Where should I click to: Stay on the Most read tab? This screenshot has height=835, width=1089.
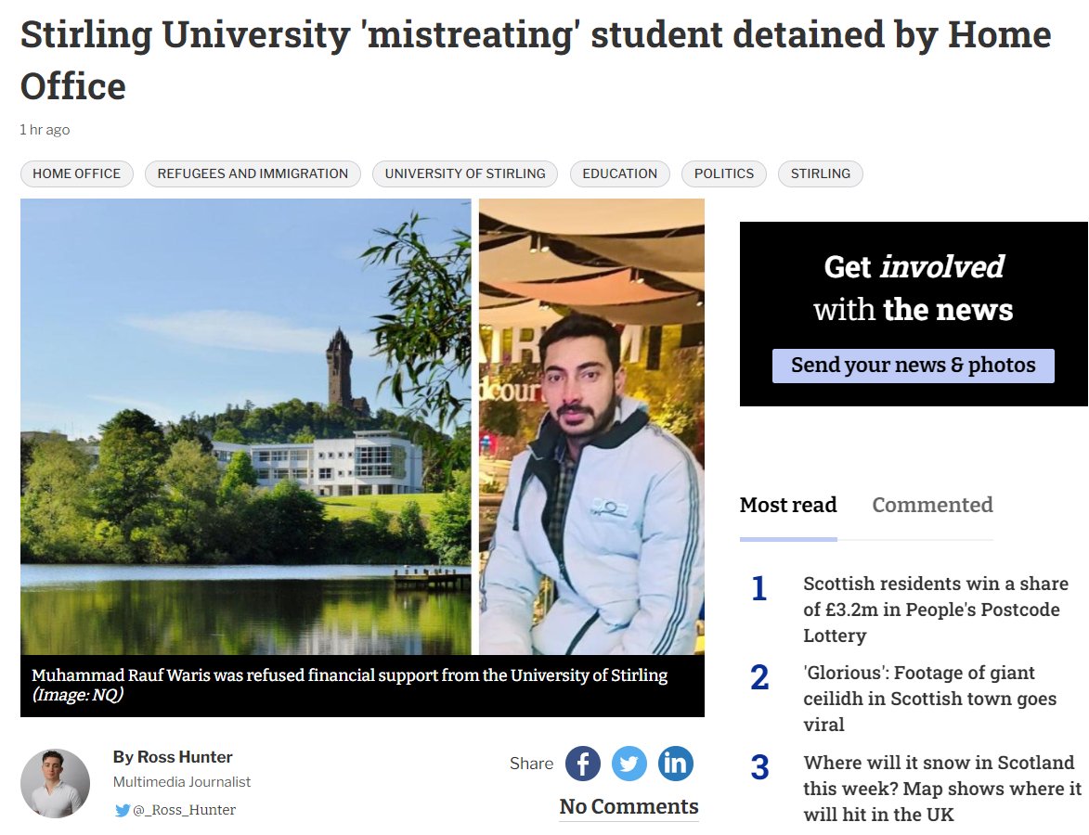coord(788,505)
